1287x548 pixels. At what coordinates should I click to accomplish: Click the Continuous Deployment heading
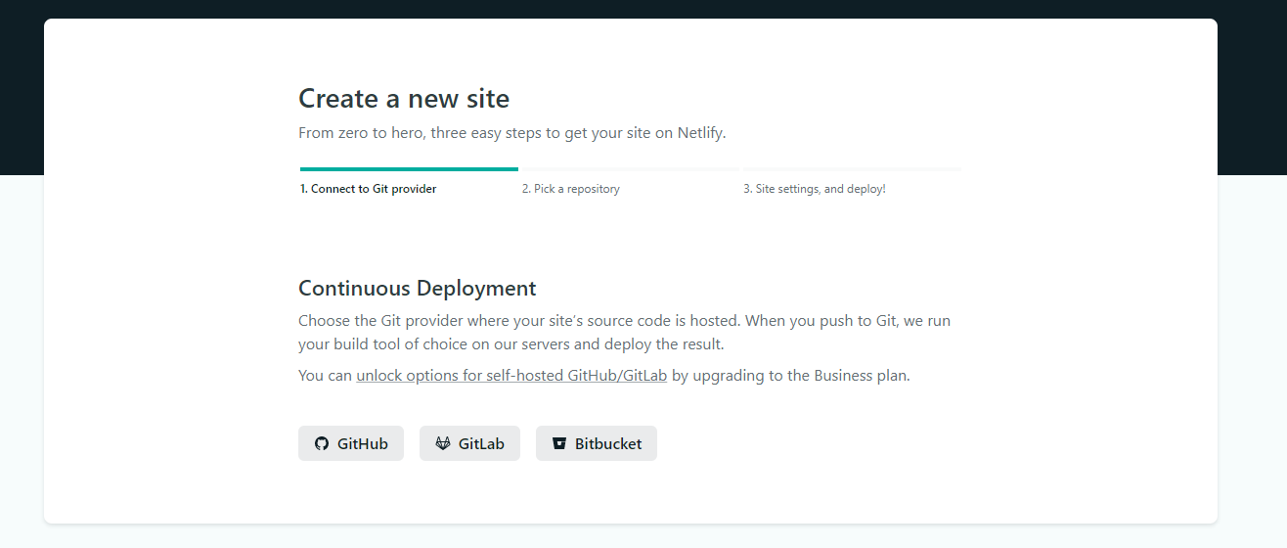(418, 289)
